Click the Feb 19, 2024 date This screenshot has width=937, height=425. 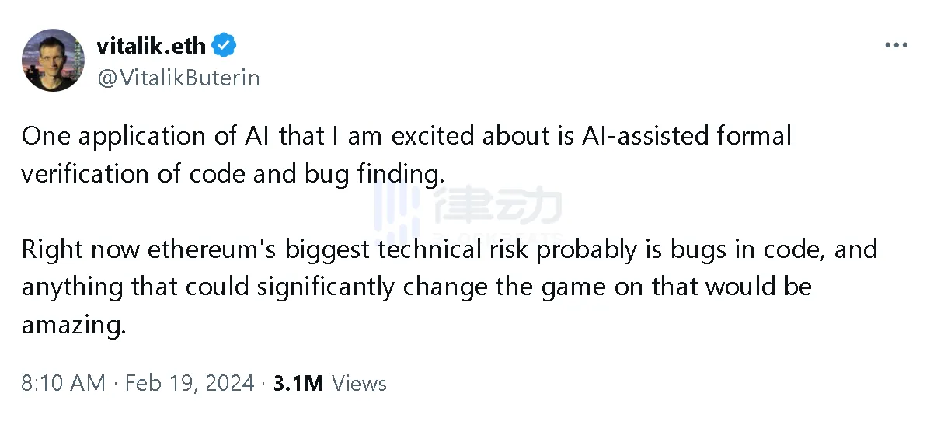pos(190,383)
